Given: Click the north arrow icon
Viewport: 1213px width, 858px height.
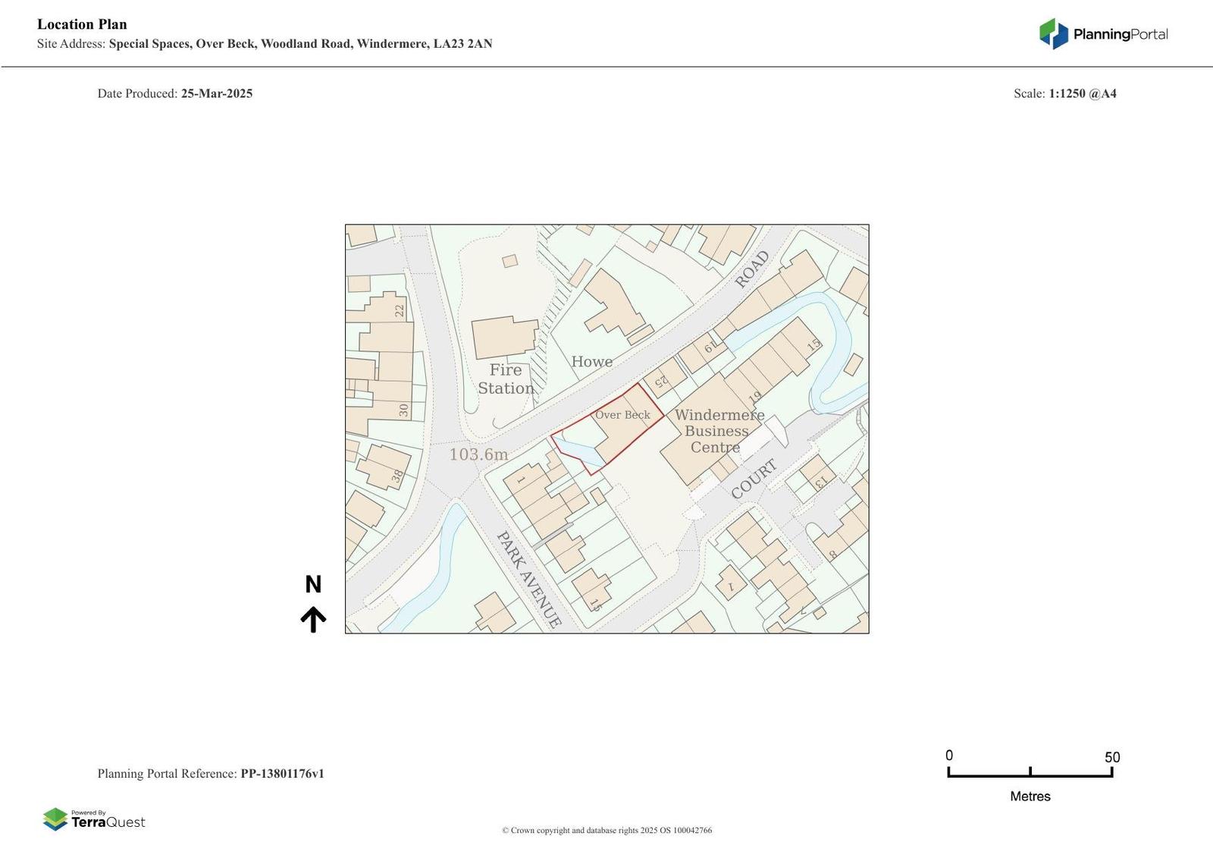Looking at the screenshot, I should tap(313, 619).
